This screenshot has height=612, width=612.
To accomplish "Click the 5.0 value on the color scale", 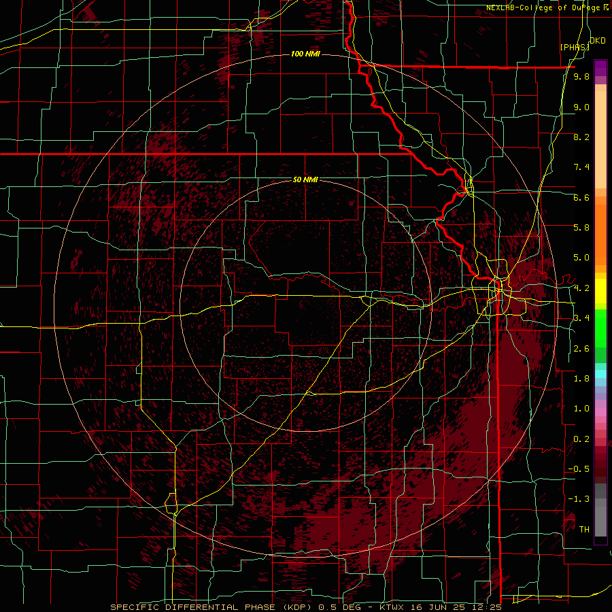I will pos(581,258).
